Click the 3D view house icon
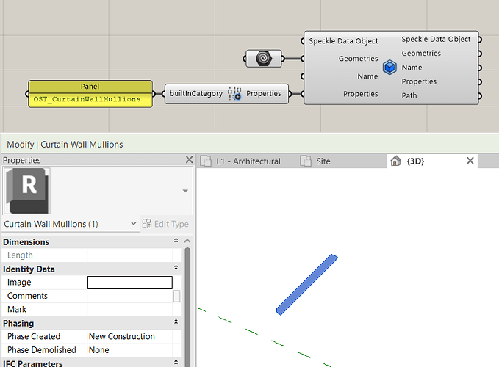 pyautogui.click(x=395, y=161)
